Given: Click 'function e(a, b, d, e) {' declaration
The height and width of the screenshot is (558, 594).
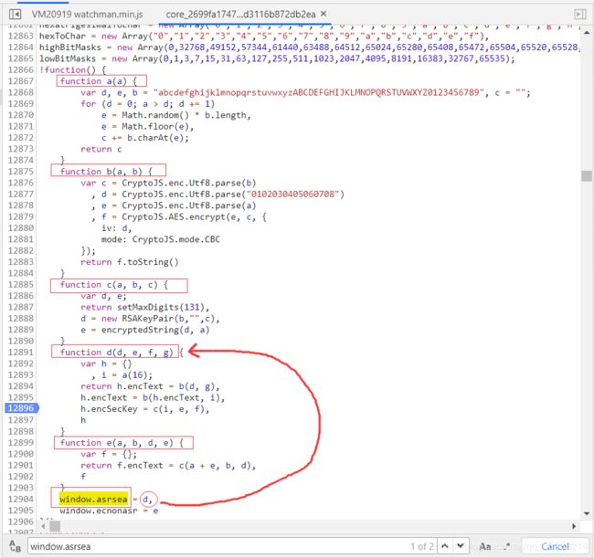Looking at the screenshot, I should coord(122,443).
